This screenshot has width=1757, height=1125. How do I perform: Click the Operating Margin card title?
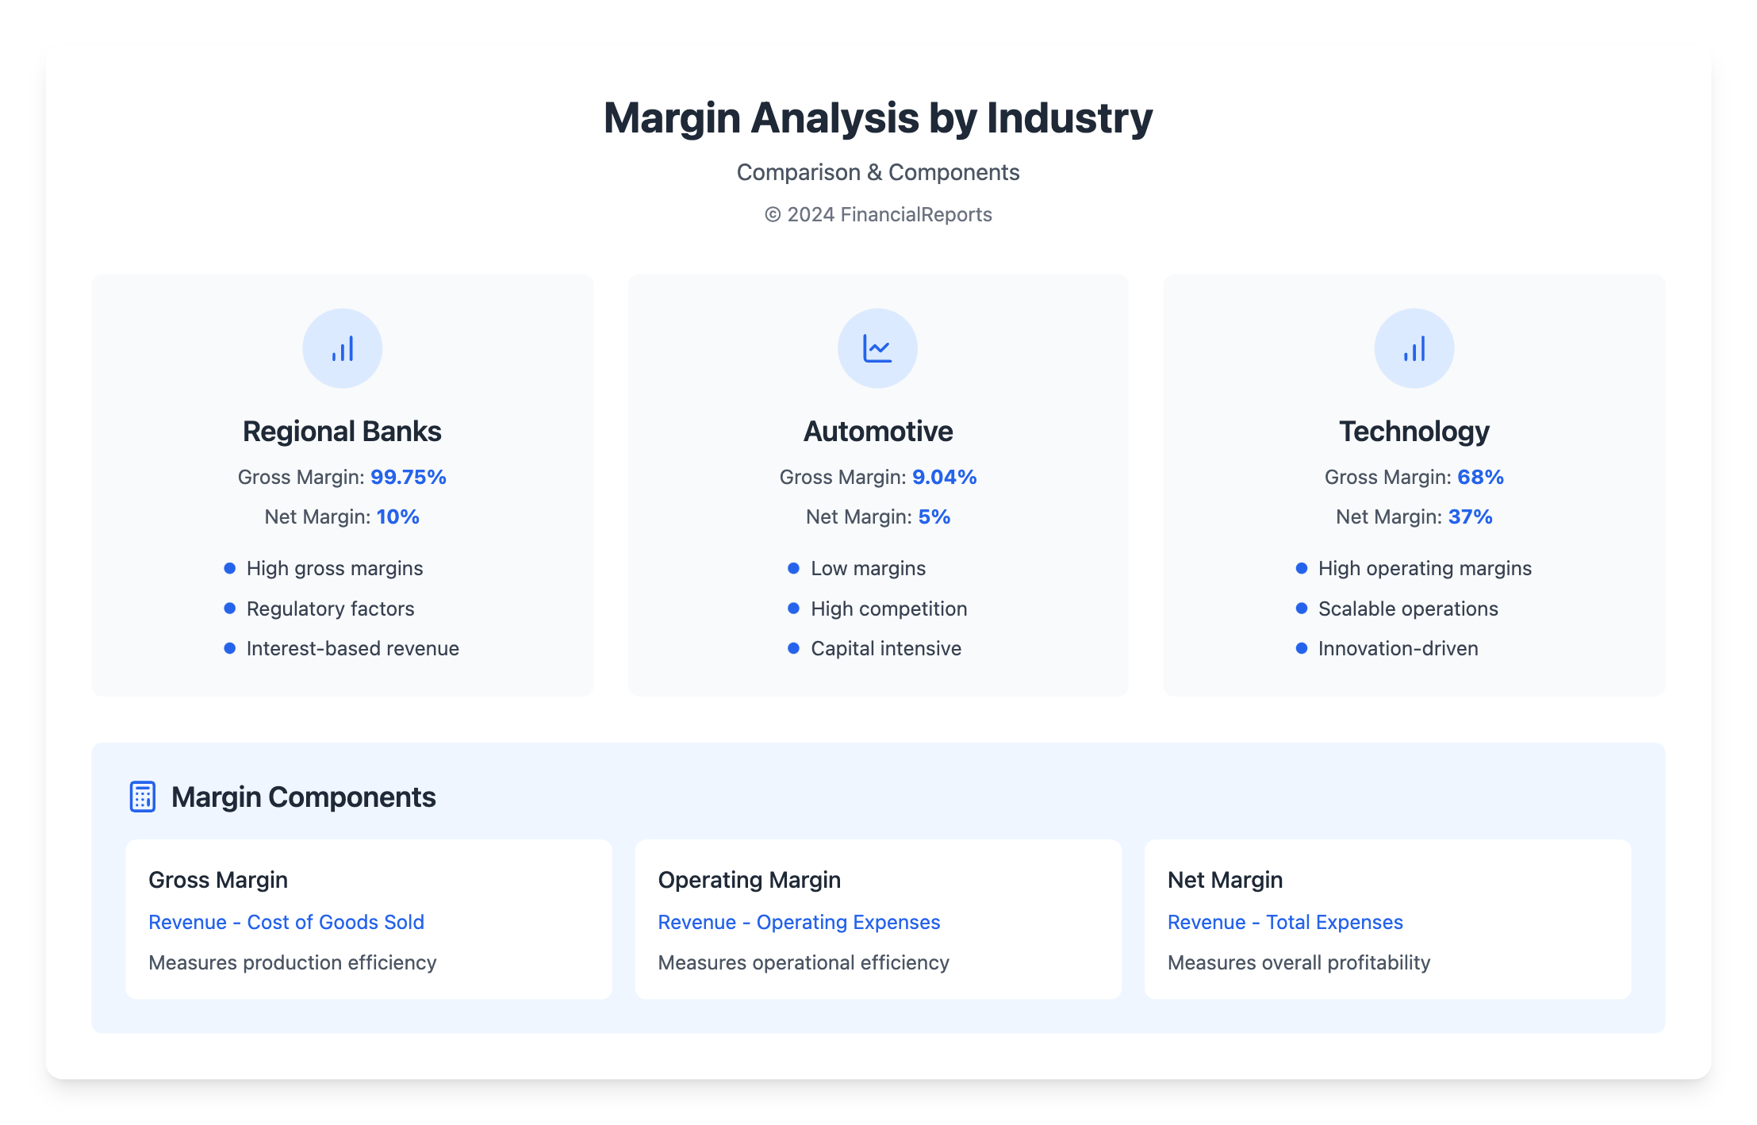click(749, 880)
